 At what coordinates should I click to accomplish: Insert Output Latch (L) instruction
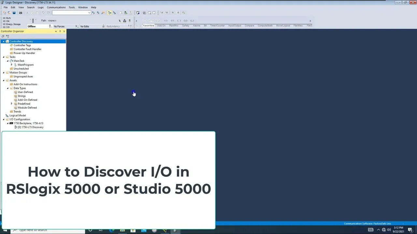tap(192, 20)
